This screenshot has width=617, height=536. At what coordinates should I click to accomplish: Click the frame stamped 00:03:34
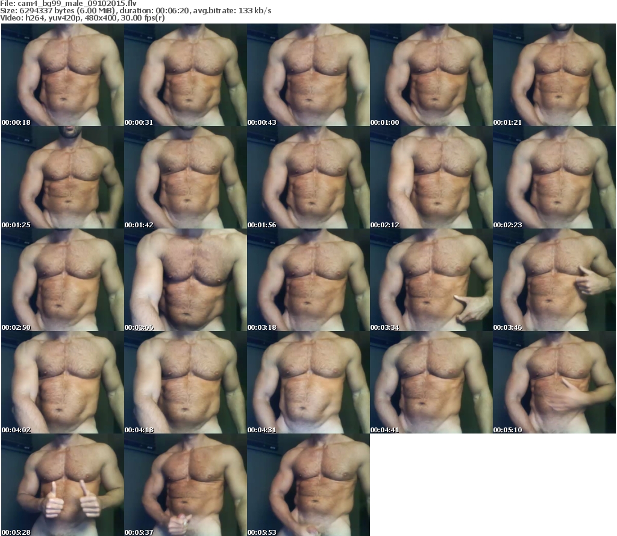pos(431,280)
